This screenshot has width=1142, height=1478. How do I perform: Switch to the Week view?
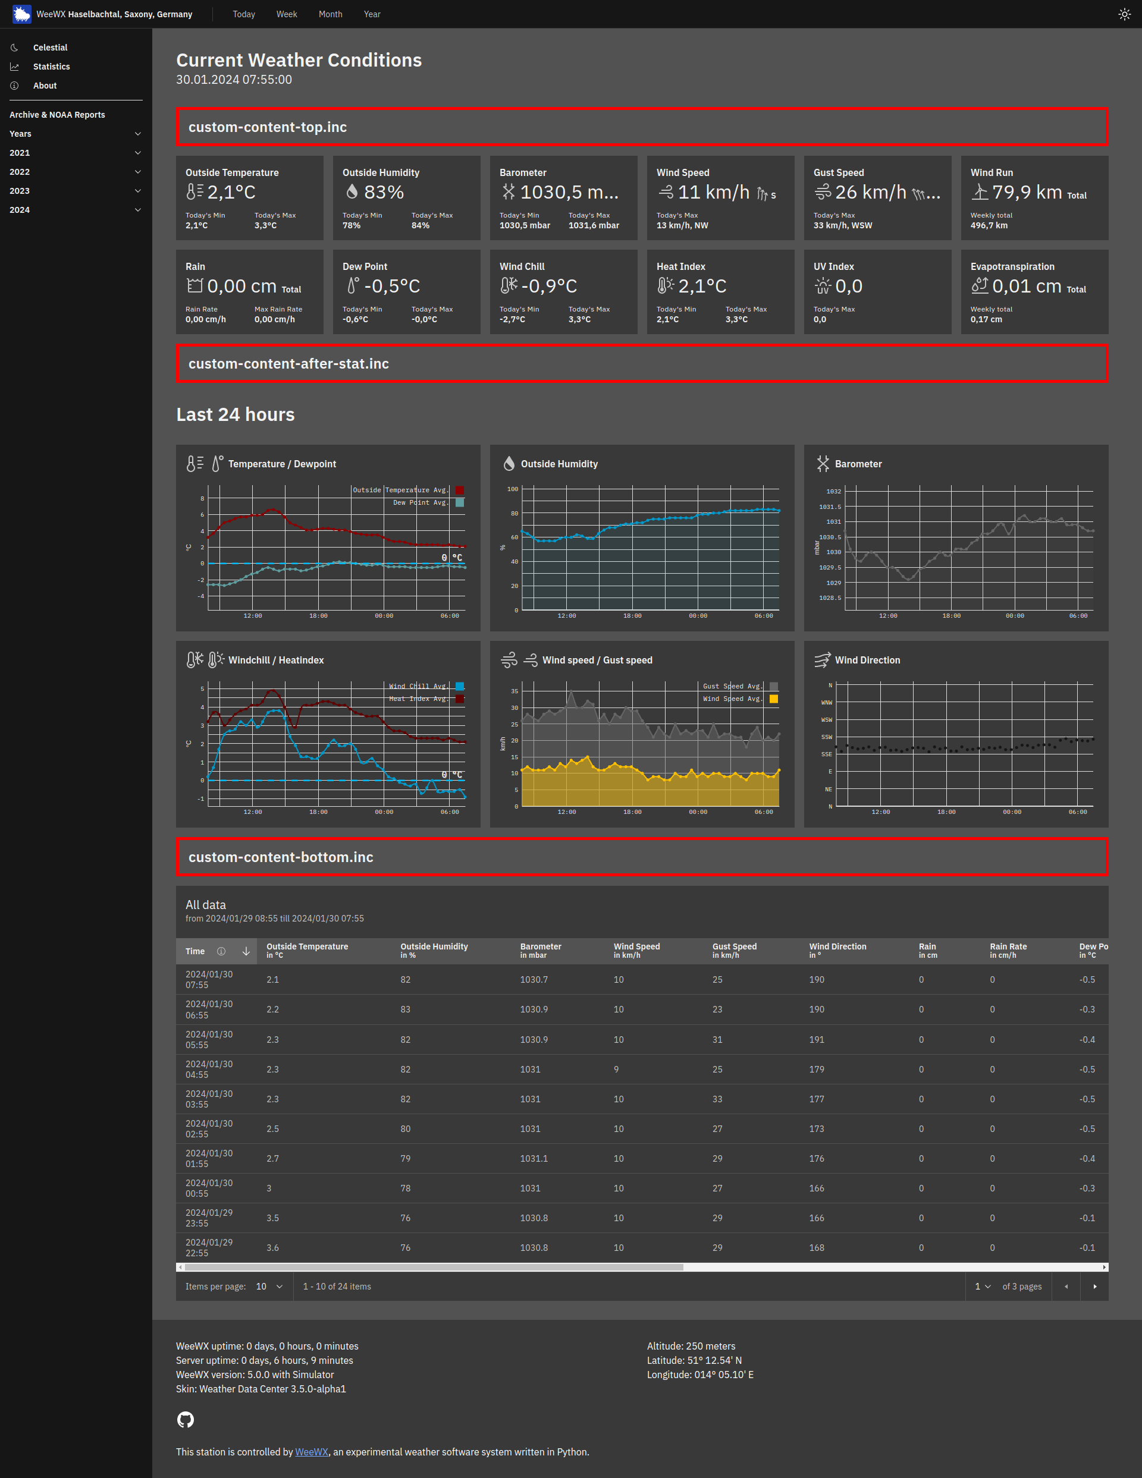(286, 14)
